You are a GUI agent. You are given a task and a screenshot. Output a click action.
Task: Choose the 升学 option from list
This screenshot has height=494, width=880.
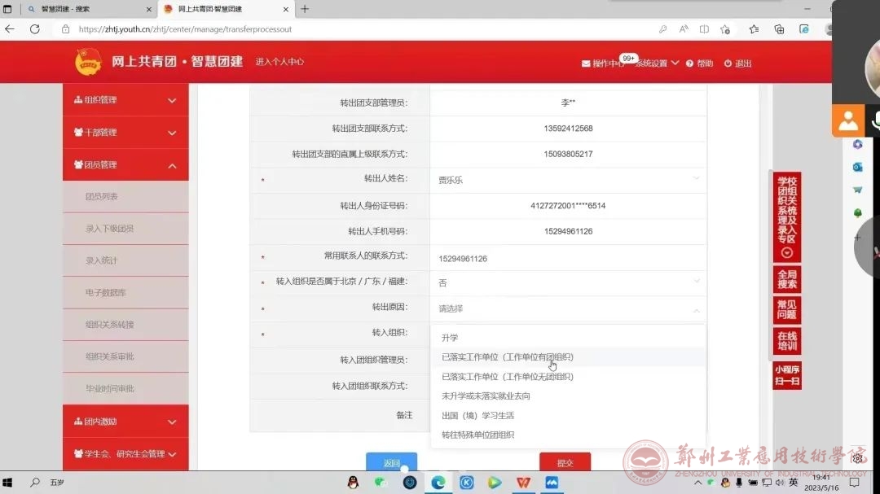[x=450, y=338]
